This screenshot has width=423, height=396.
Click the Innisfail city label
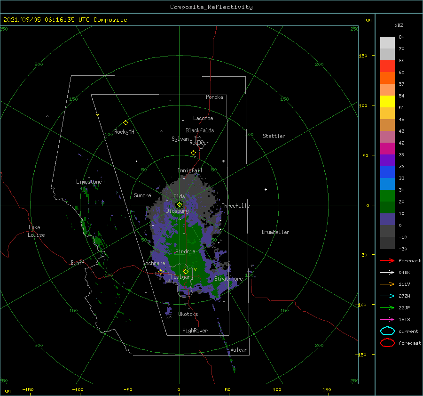(x=190, y=170)
